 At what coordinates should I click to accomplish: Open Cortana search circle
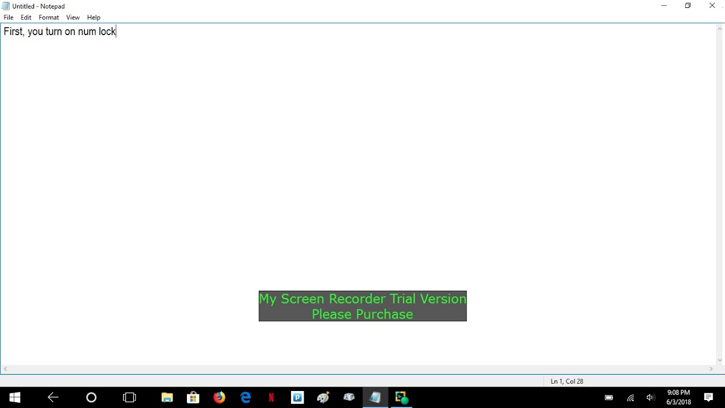pyautogui.click(x=91, y=398)
